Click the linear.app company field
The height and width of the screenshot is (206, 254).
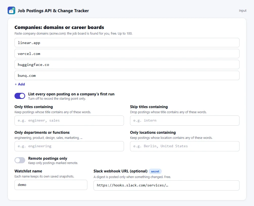click(127, 43)
